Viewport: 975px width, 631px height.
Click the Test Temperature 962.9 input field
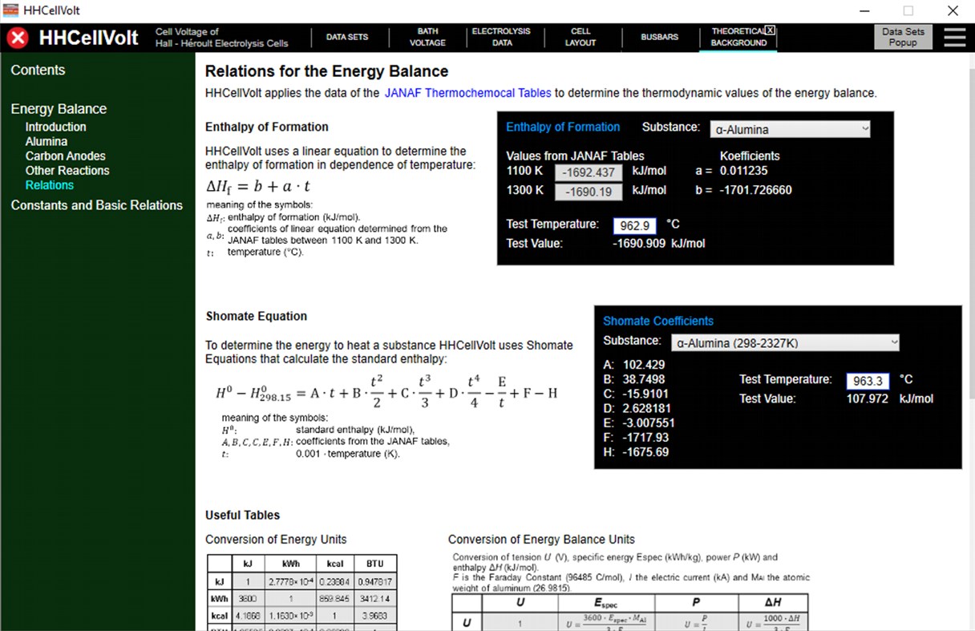[x=635, y=226]
